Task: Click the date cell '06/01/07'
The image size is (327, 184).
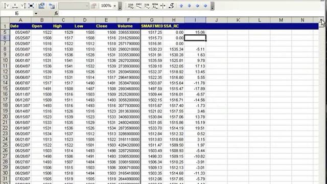Action: [x=20, y=60]
